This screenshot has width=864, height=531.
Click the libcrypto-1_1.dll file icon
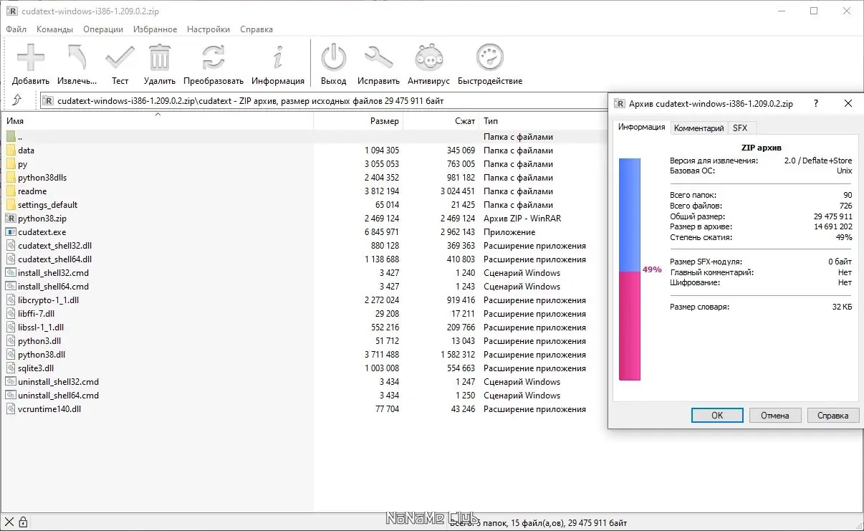pyautogui.click(x=11, y=300)
